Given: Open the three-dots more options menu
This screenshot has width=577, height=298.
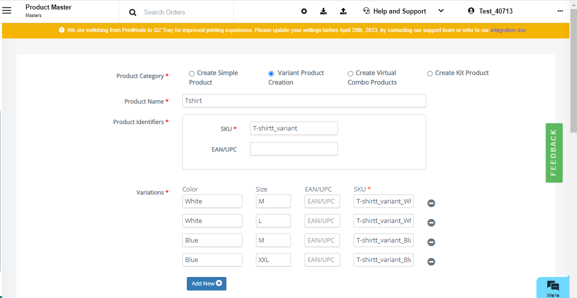Looking at the screenshot, I should click(x=560, y=11).
